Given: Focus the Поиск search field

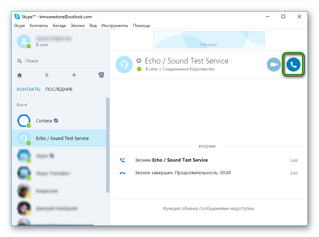Looking at the screenshot, I should click(x=60, y=61).
